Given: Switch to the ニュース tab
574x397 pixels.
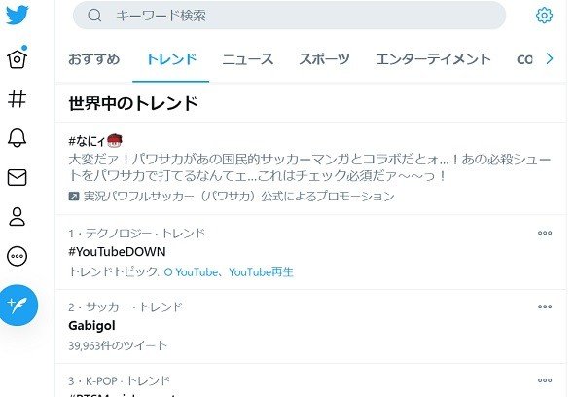Looking at the screenshot, I should coord(248,59).
